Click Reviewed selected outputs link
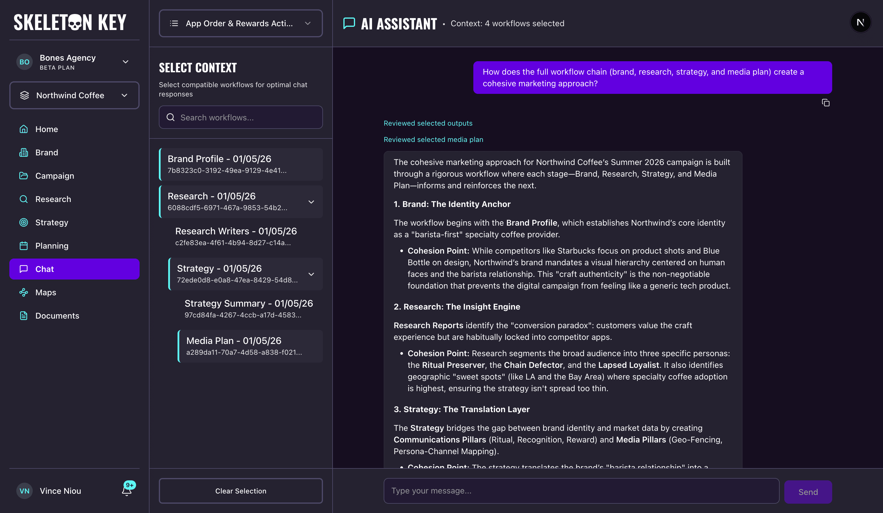The height and width of the screenshot is (513, 883). click(428, 123)
